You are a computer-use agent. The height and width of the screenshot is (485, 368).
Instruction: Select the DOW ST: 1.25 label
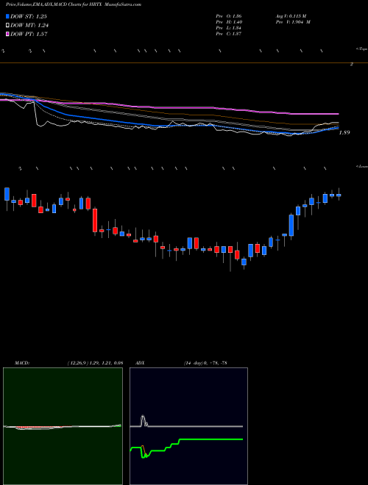[29, 16]
